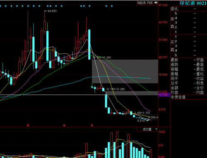The height and width of the screenshot is (158, 207).
Task: Click the 加自选 add-to-watchlist button
Action: coord(141,2)
